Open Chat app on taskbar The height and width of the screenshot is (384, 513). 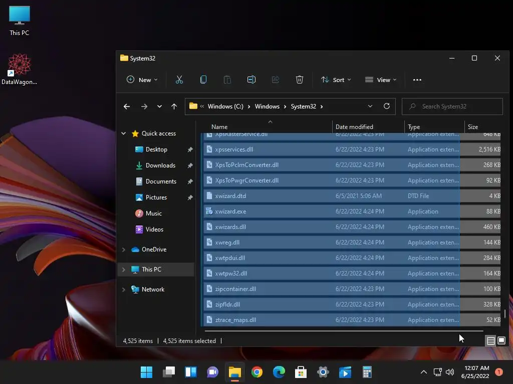[x=212, y=372]
